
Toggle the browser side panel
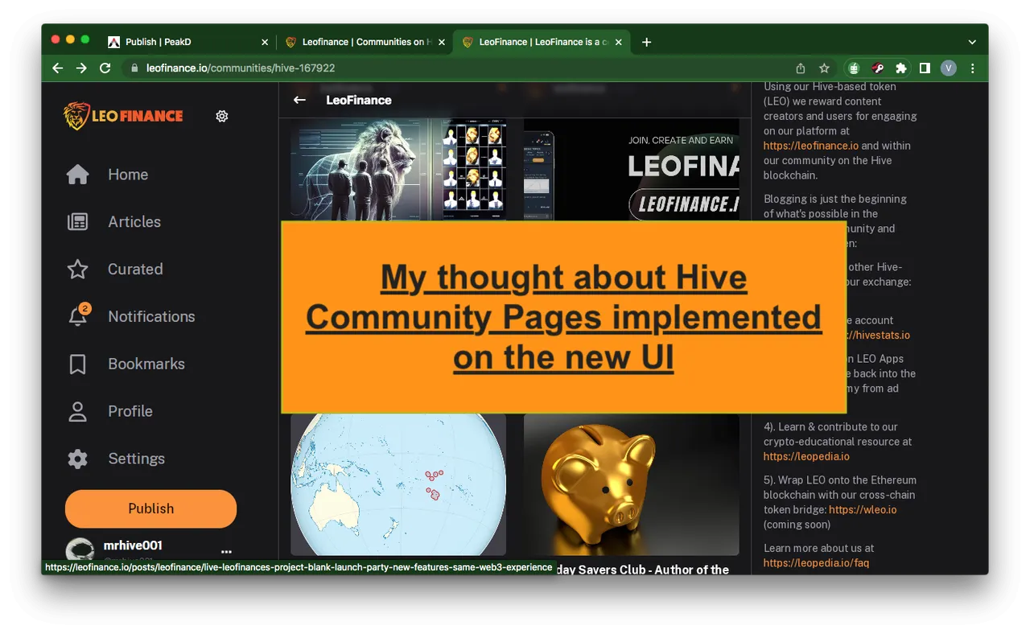point(925,68)
